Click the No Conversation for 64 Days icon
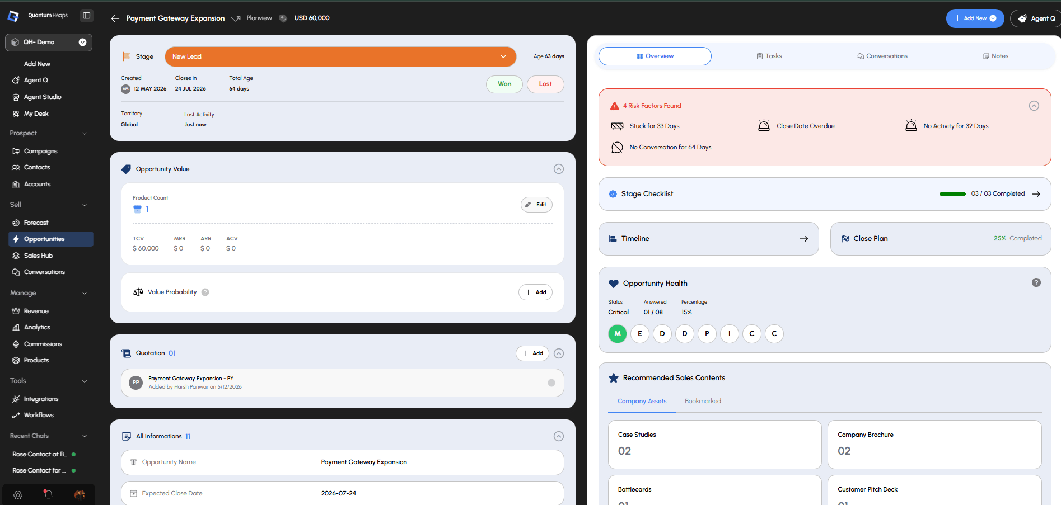The height and width of the screenshot is (505, 1061). [617, 148]
